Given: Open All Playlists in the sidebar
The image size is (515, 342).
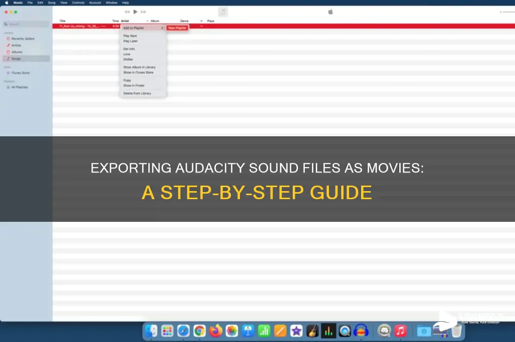Looking at the screenshot, I should (20, 87).
